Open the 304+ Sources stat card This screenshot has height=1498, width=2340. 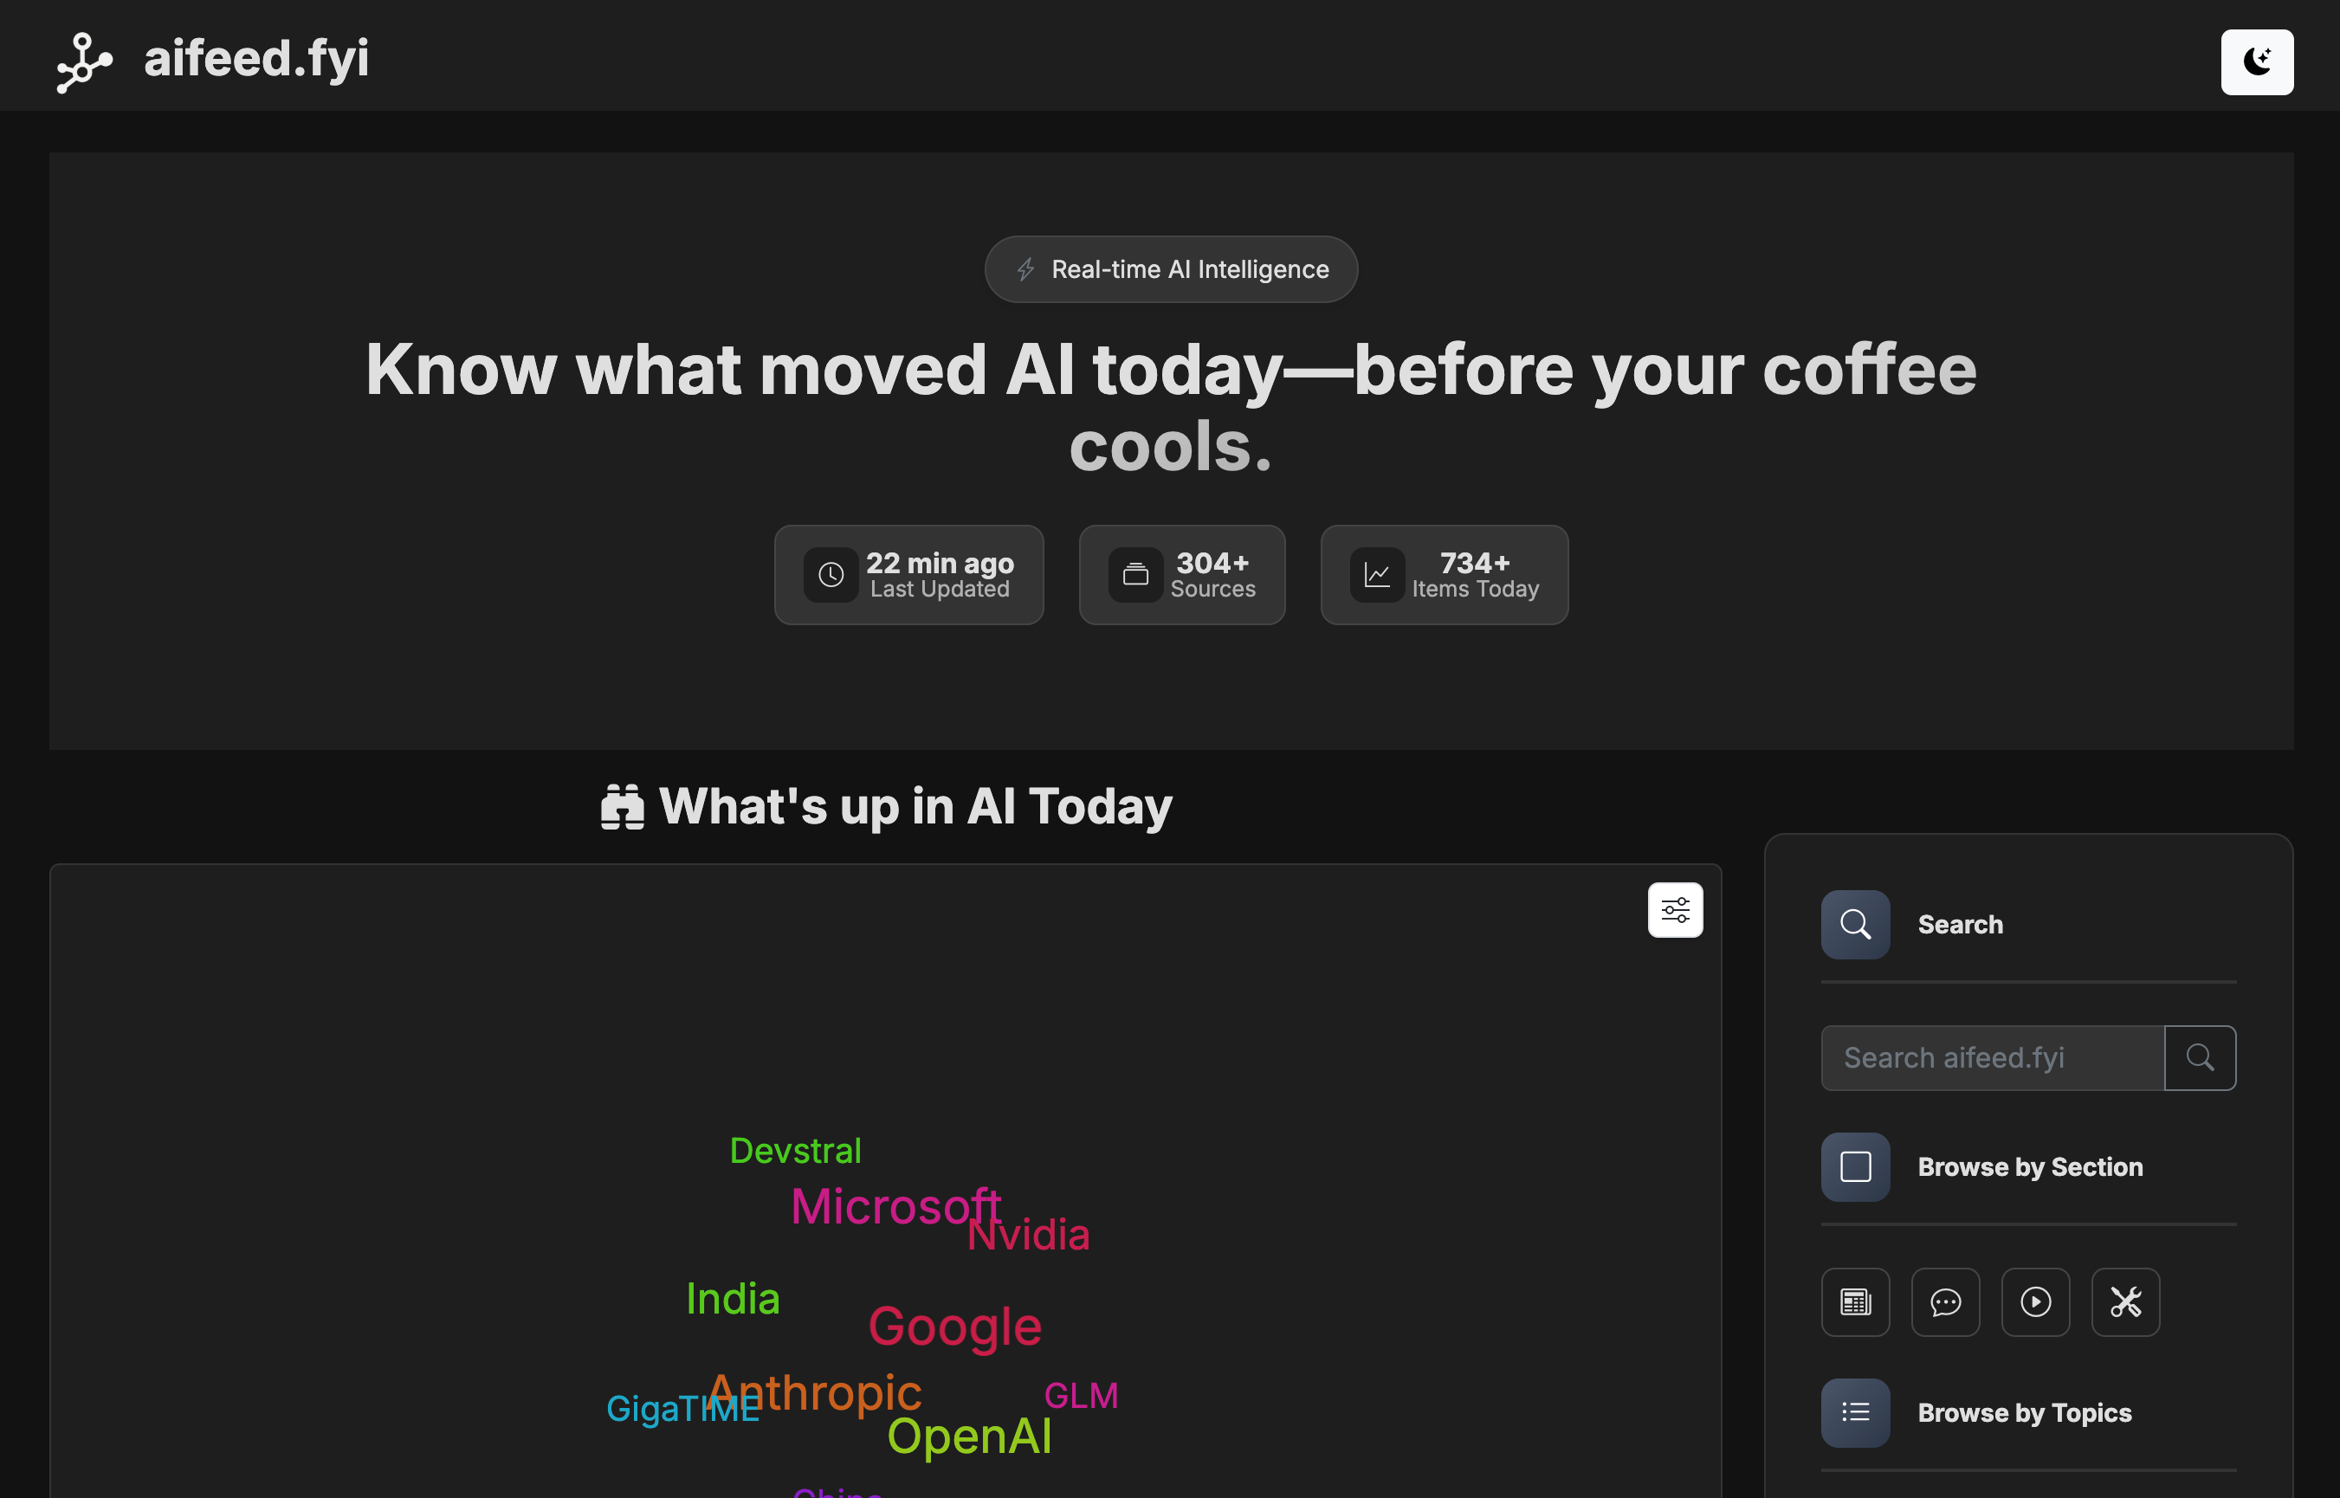[1181, 575]
